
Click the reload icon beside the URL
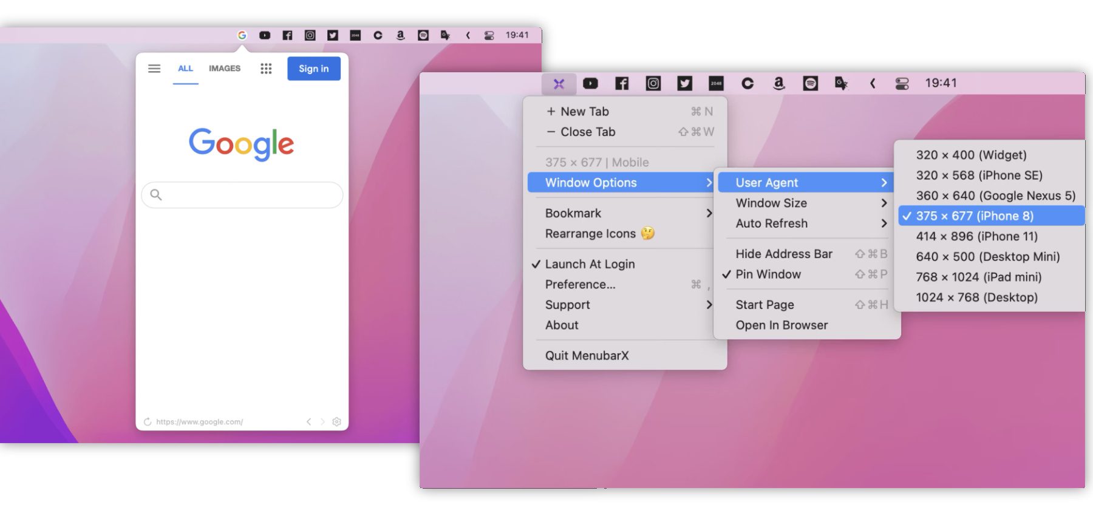coord(148,422)
